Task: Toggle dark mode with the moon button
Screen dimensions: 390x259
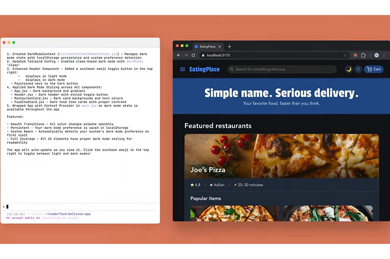Action: [349, 69]
